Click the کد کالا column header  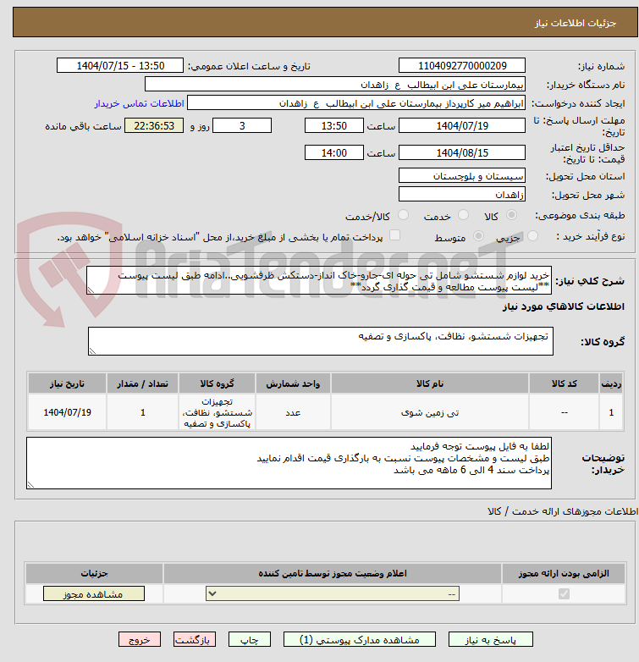[x=564, y=383]
